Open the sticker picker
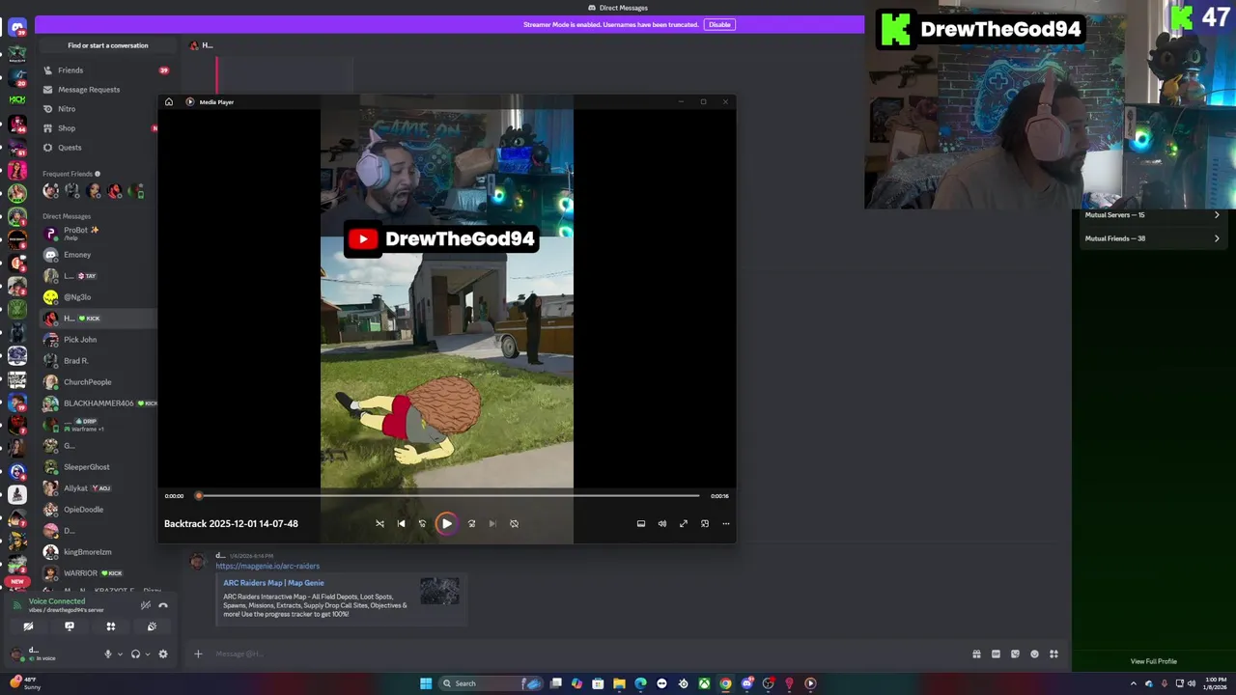Image resolution: width=1236 pixels, height=695 pixels. pos(1015,654)
